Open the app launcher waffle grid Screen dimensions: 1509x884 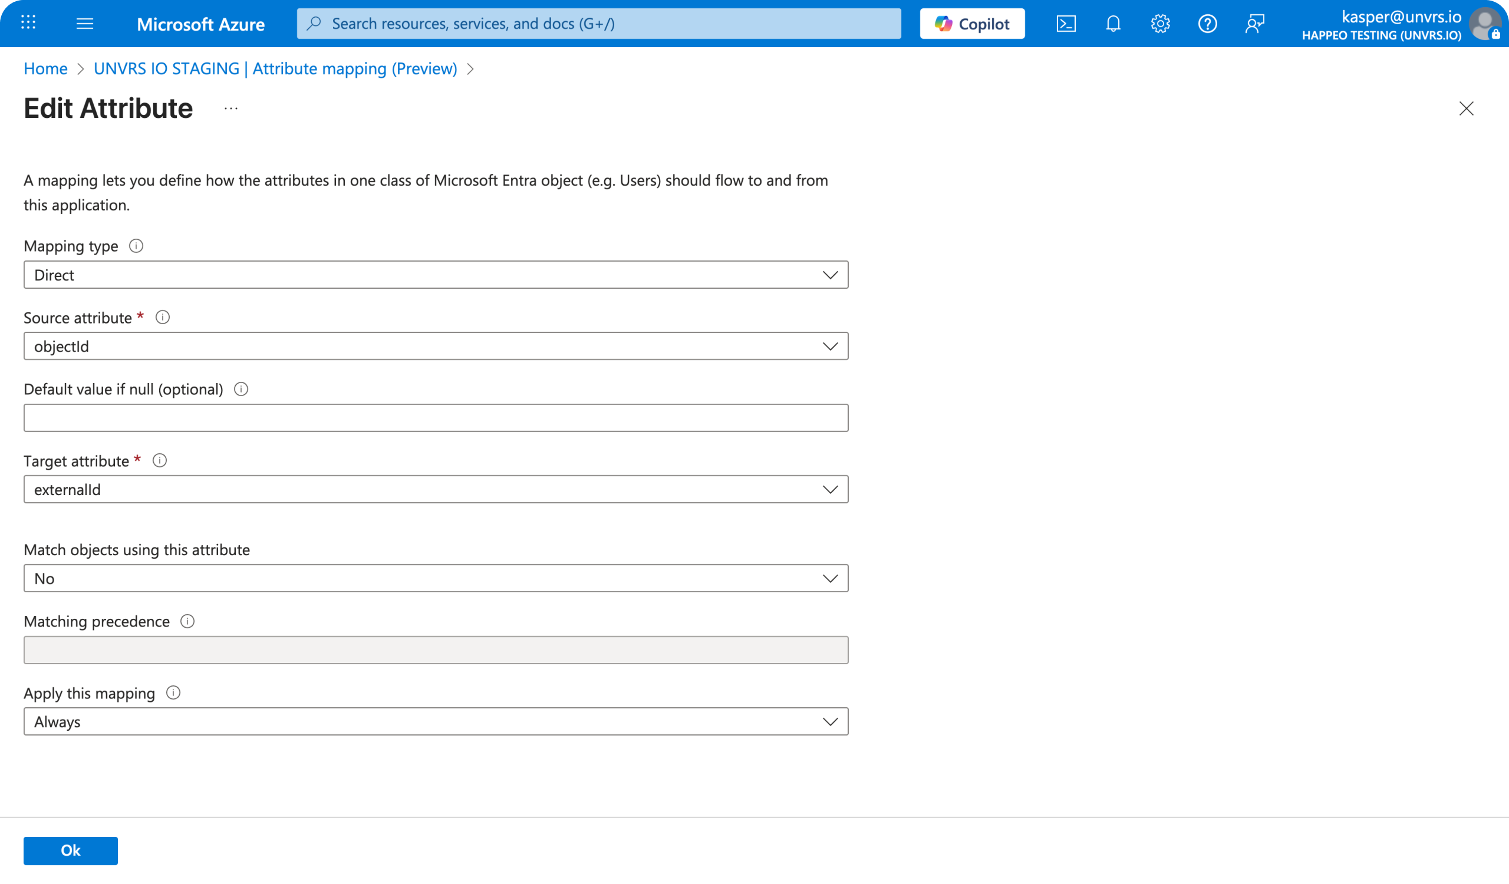pos(28,24)
